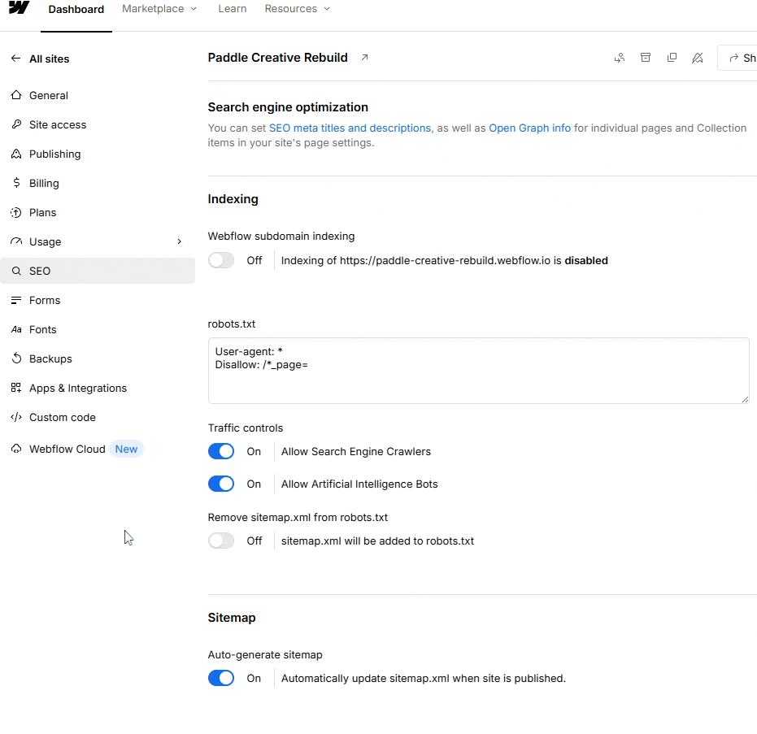Image resolution: width=757 pixels, height=734 pixels.
Task: Open site via arrow beside Paddle Creative Rebuild
Action: pyautogui.click(x=365, y=58)
